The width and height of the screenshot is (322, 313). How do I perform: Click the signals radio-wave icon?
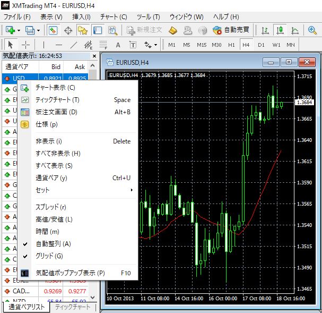[x=203, y=31]
